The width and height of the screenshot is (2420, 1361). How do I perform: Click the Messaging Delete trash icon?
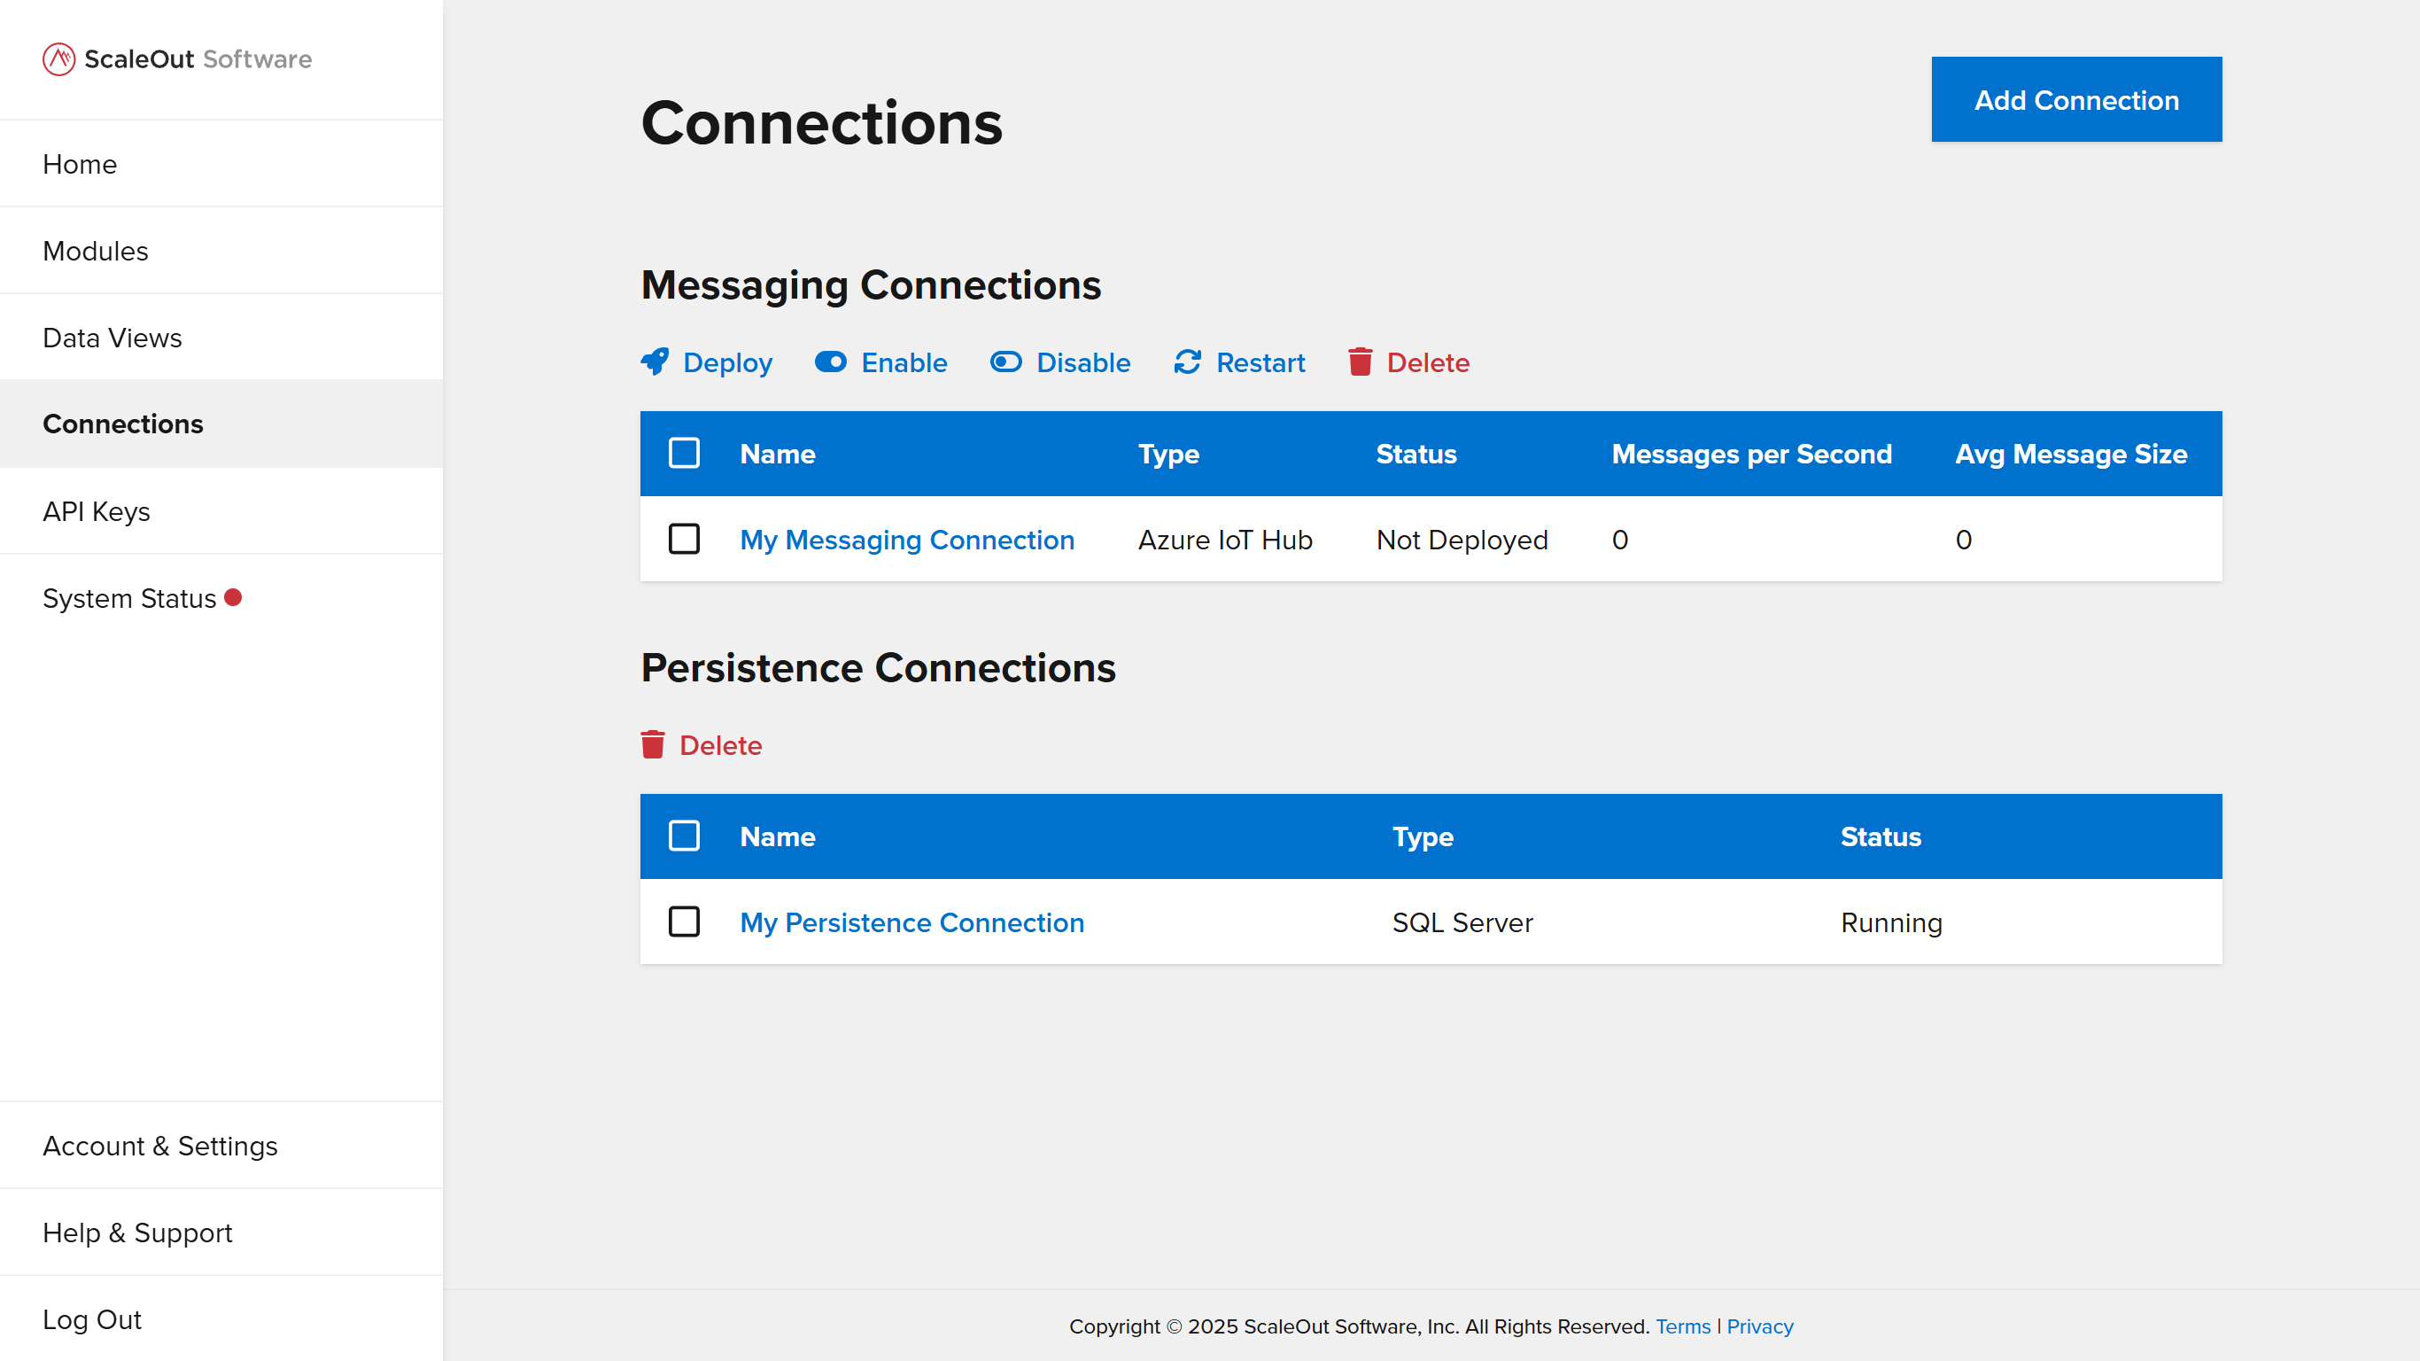1361,362
